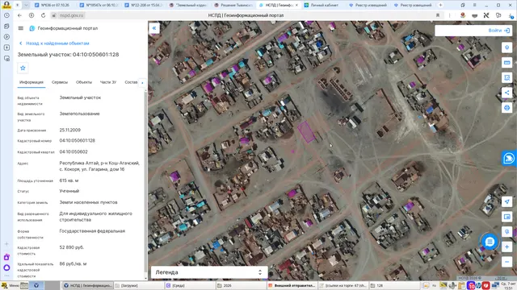Open the purple Alice assistant sidebar icon
The width and height of the screenshot is (517, 290).
(6, 267)
